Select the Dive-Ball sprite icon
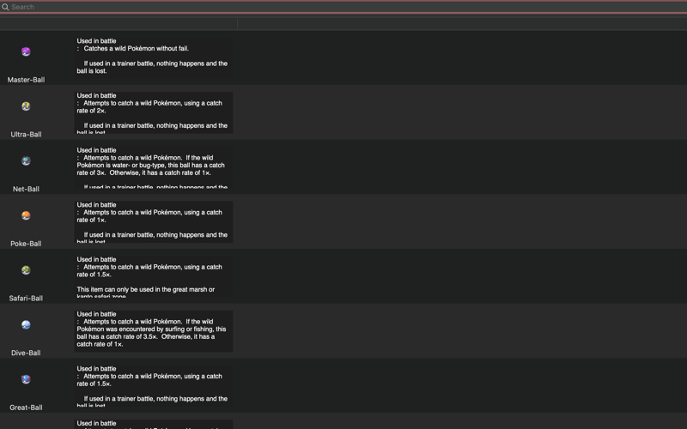The width and height of the screenshot is (687, 429). (x=26, y=325)
